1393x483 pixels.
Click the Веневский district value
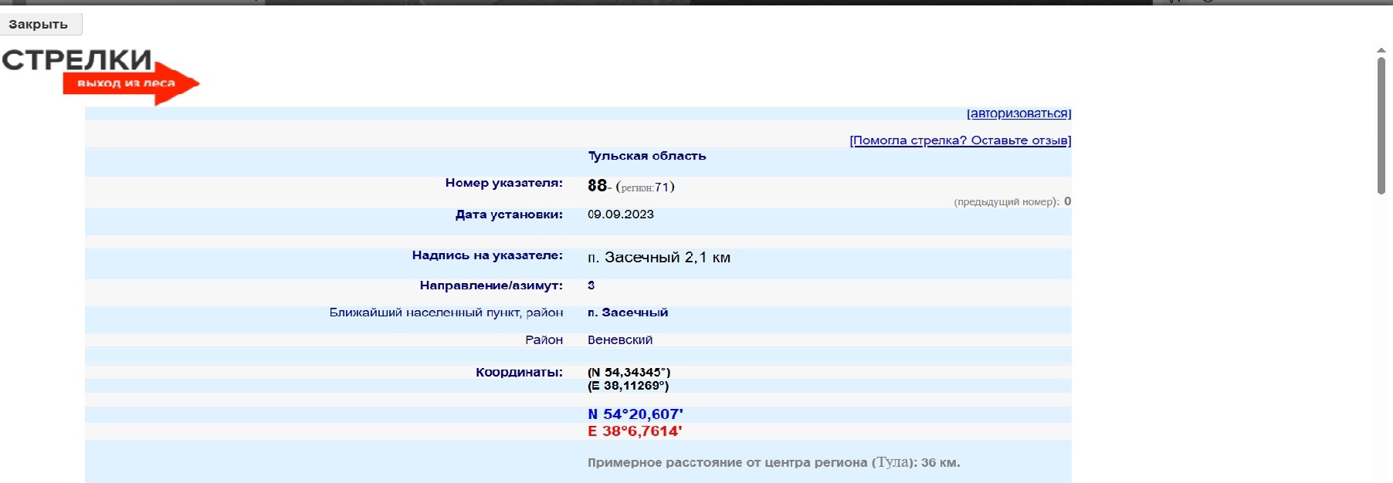[x=619, y=340]
